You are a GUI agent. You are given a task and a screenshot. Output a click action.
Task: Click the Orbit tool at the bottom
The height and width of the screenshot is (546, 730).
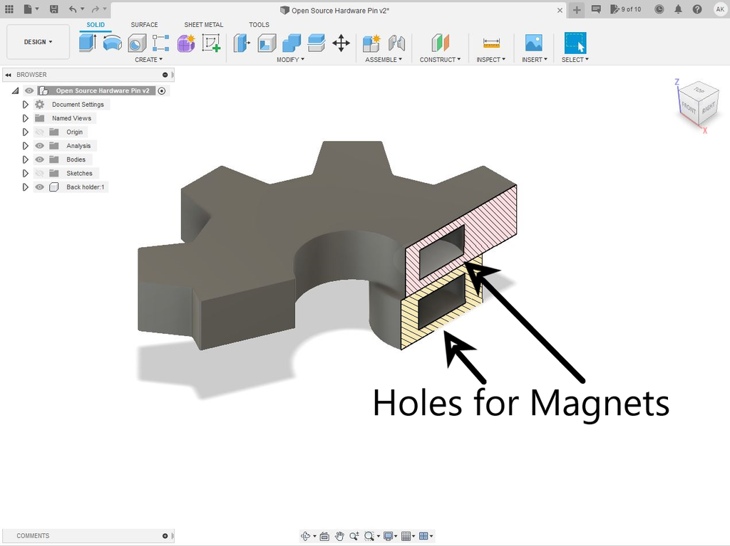pyautogui.click(x=305, y=536)
